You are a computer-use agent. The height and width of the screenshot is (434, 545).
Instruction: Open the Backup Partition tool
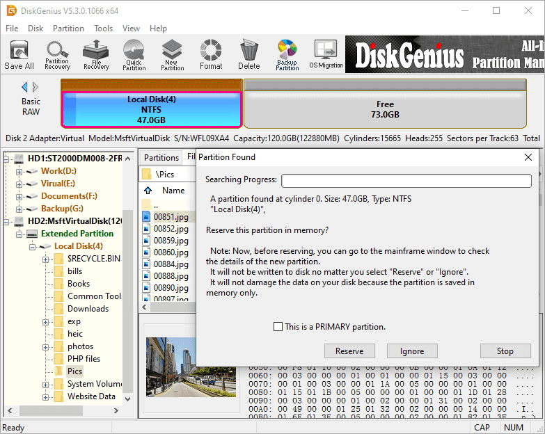point(287,54)
